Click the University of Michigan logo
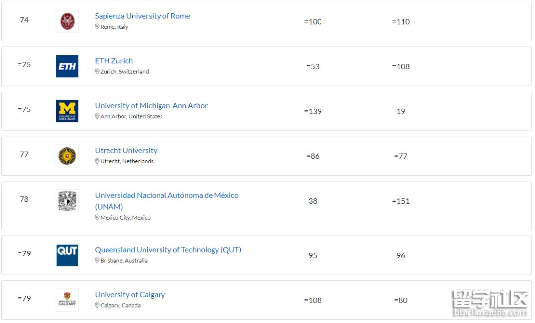 coord(67,111)
